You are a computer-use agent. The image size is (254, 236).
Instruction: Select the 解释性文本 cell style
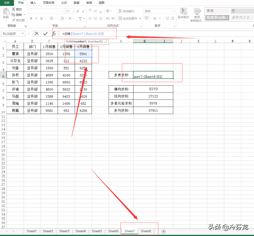(x=242, y=17)
